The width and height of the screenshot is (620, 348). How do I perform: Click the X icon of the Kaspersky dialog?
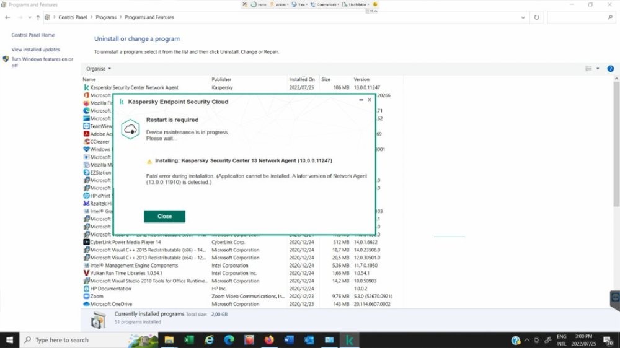coord(370,100)
